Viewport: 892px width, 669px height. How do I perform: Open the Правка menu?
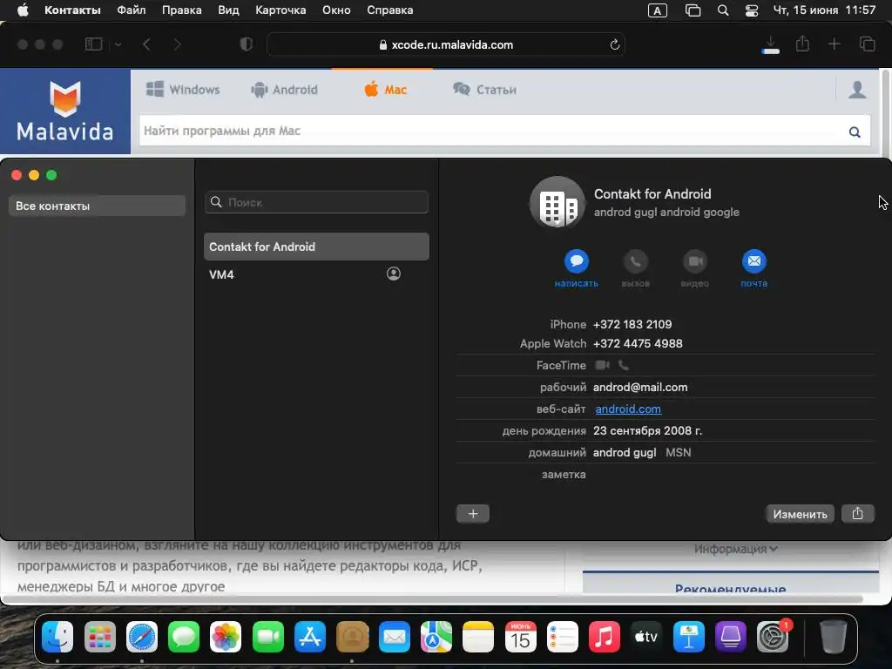(x=181, y=10)
